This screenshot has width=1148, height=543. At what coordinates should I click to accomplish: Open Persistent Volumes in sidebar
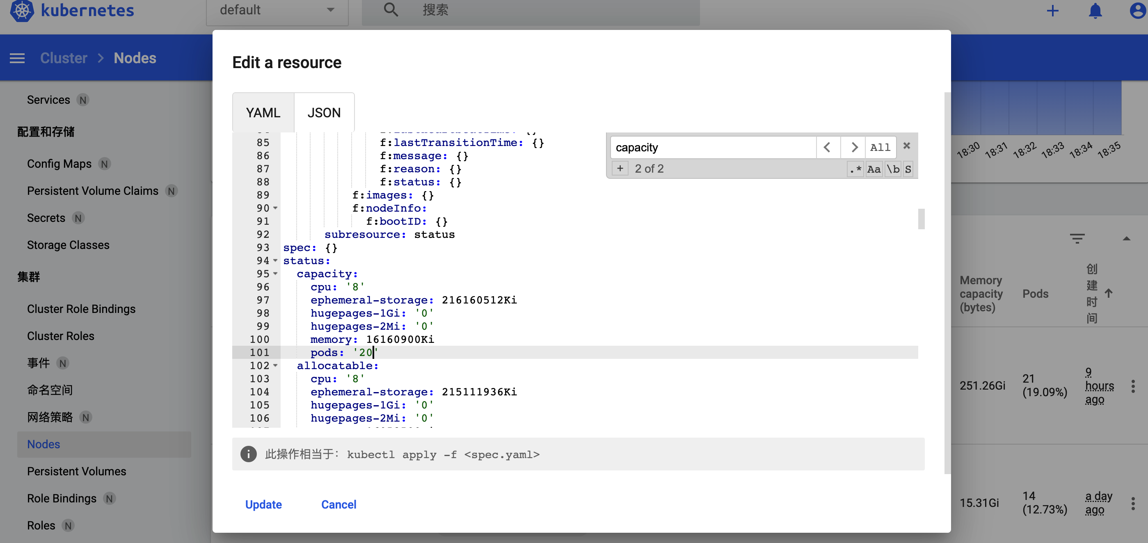coord(76,471)
